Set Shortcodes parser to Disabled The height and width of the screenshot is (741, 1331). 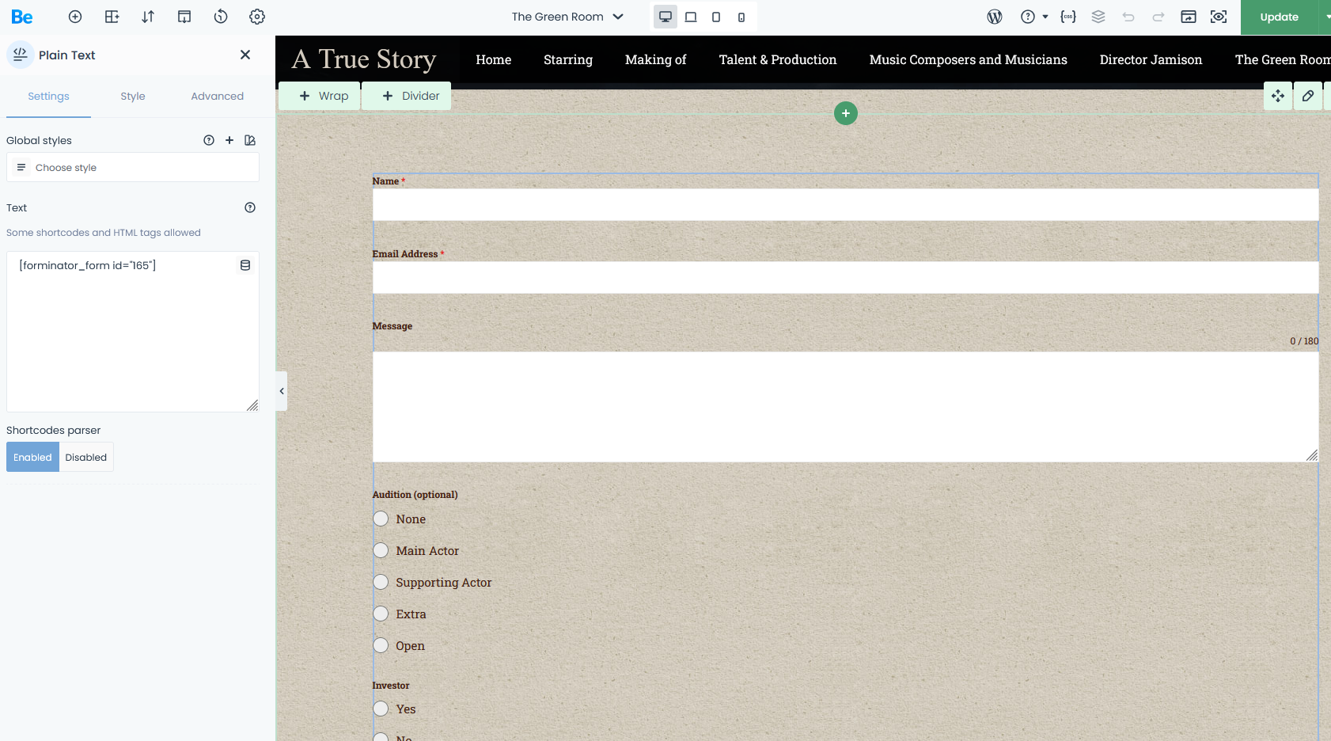click(86, 458)
